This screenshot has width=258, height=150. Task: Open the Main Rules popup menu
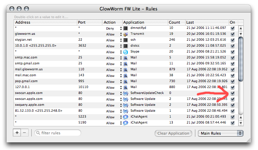220,133
